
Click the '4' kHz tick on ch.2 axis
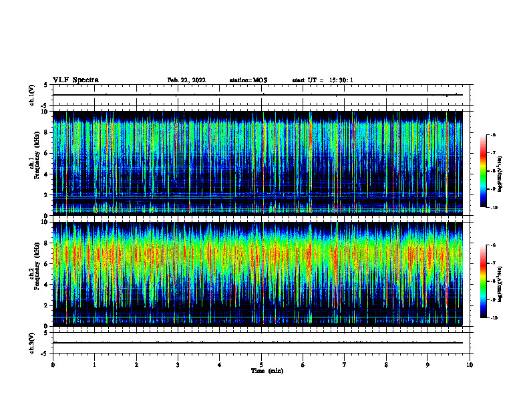pos(47,285)
